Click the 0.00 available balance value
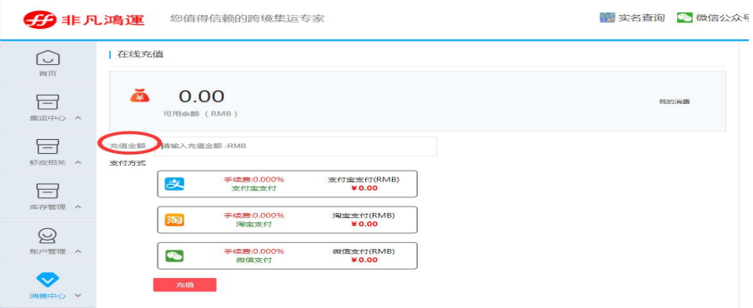This screenshot has height=308, width=753. [202, 97]
